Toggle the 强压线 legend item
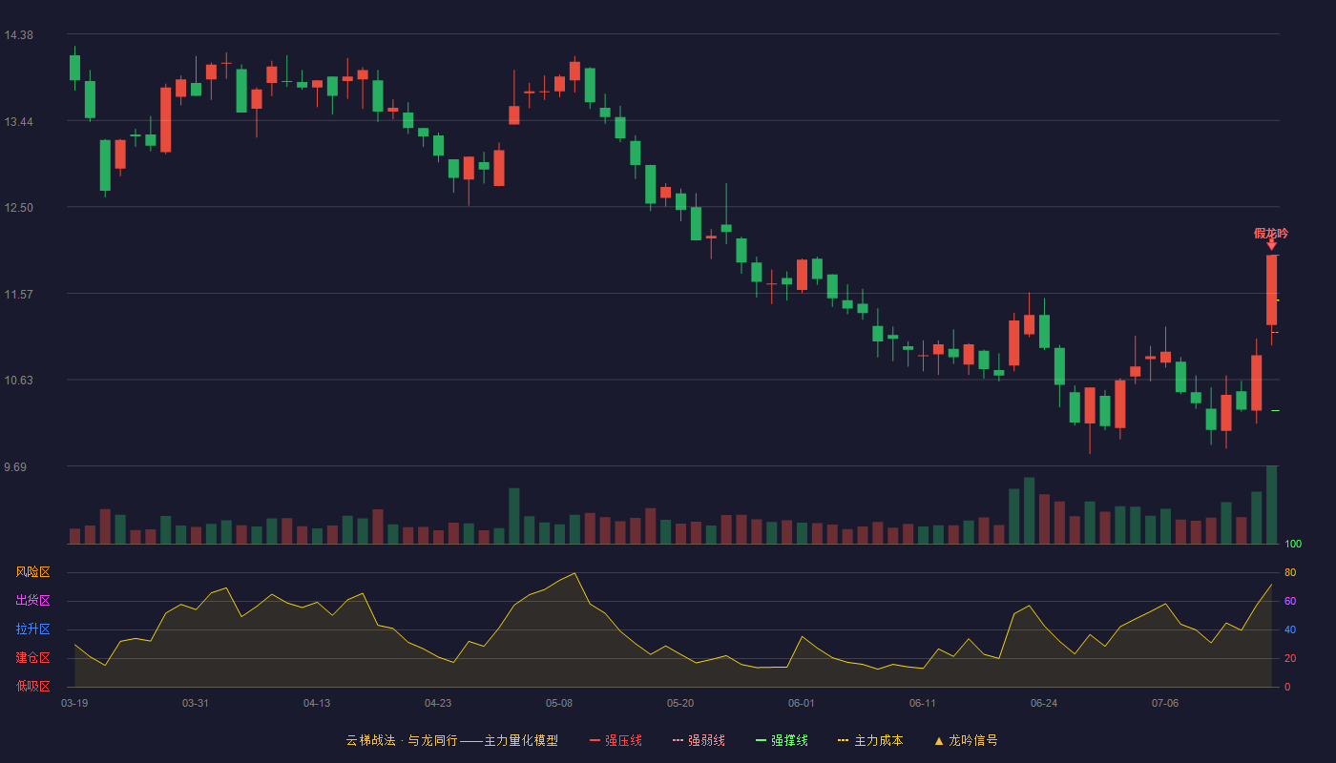Screen dimensions: 1336x763 pos(616,740)
